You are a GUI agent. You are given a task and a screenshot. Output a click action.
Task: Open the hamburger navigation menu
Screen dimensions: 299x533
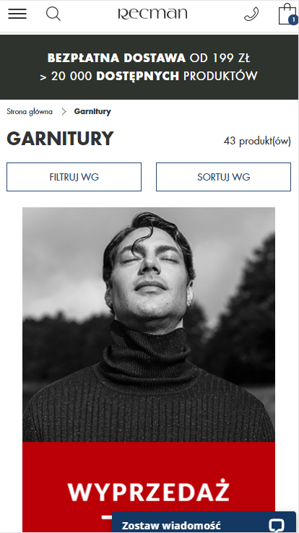click(x=17, y=14)
